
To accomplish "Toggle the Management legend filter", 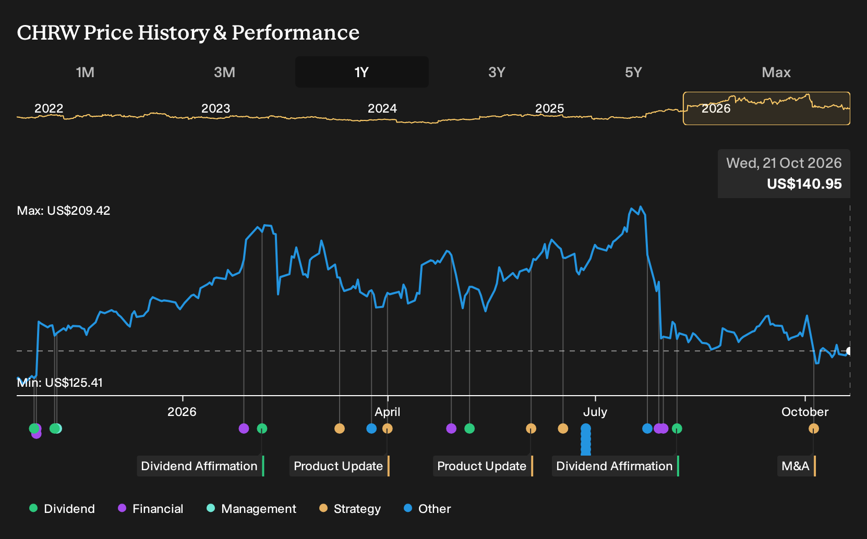I will (251, 509).
